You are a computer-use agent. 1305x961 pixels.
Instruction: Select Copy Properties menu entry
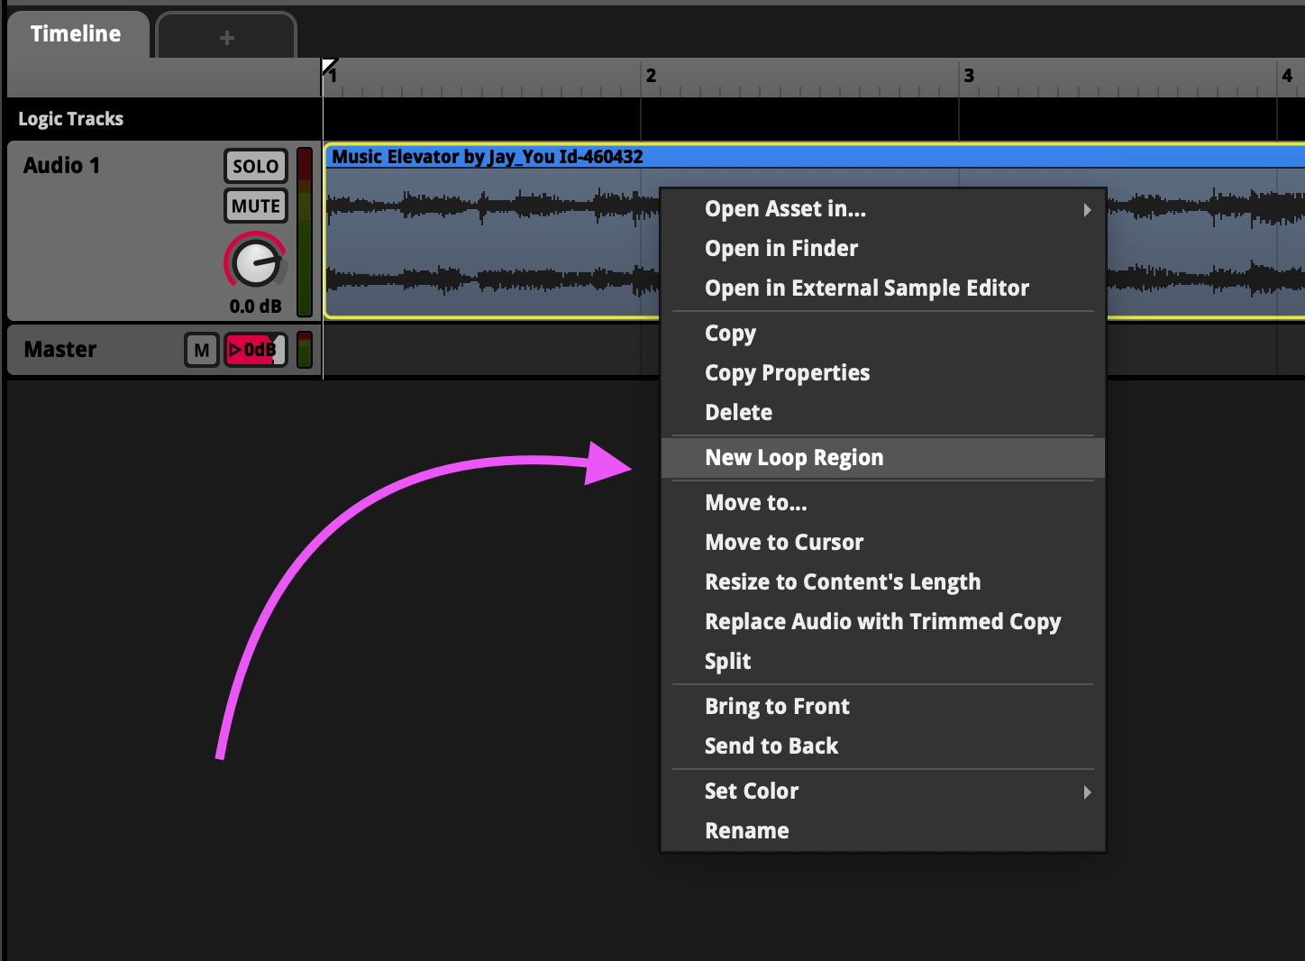[x=787, y=373]
